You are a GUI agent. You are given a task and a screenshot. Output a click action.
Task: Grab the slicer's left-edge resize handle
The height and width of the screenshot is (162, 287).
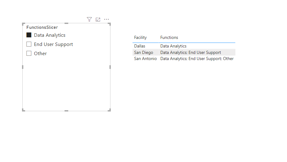(x=23, y=67)
